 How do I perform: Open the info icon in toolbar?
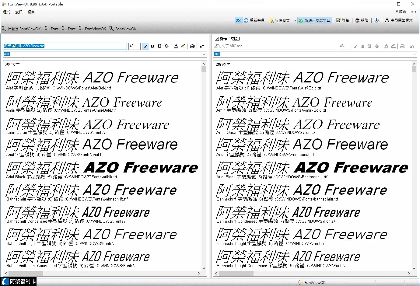pyautogui.click(x=376, y=20)
